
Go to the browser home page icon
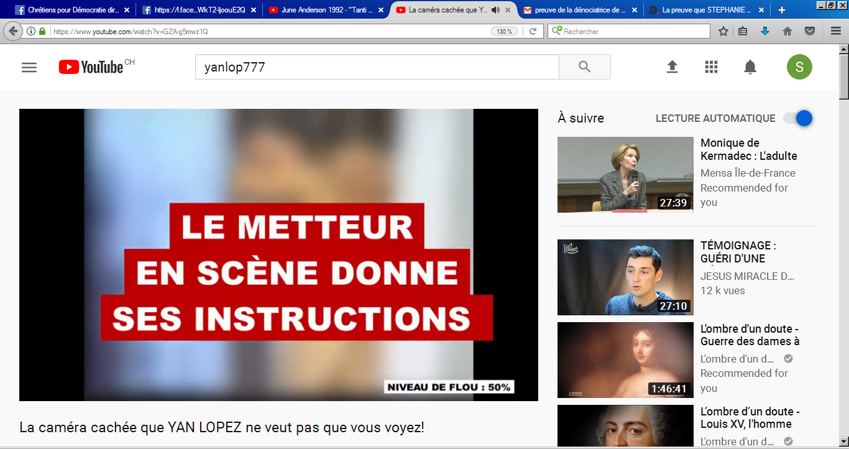[787, 31]
